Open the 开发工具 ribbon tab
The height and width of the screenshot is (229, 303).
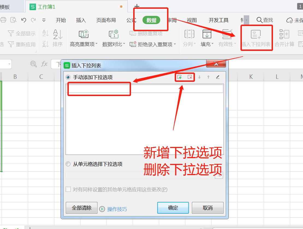tap(219, 20)
